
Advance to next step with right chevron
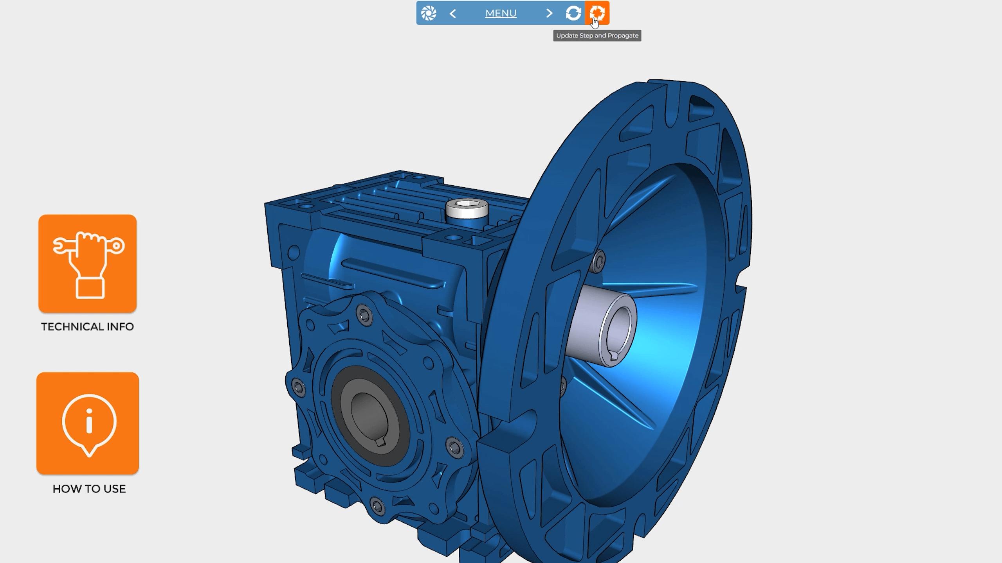pyautogui.click(x=549, y=13)
